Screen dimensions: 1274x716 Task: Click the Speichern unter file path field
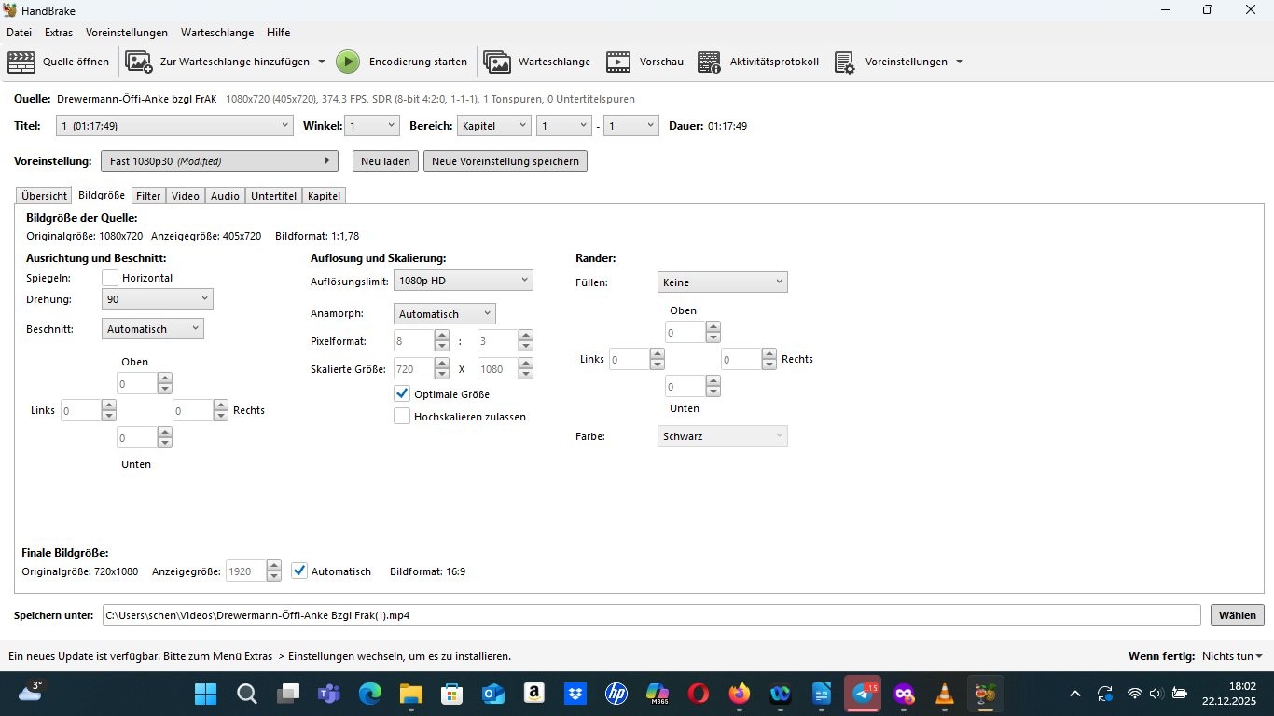[x=650, y=615]
